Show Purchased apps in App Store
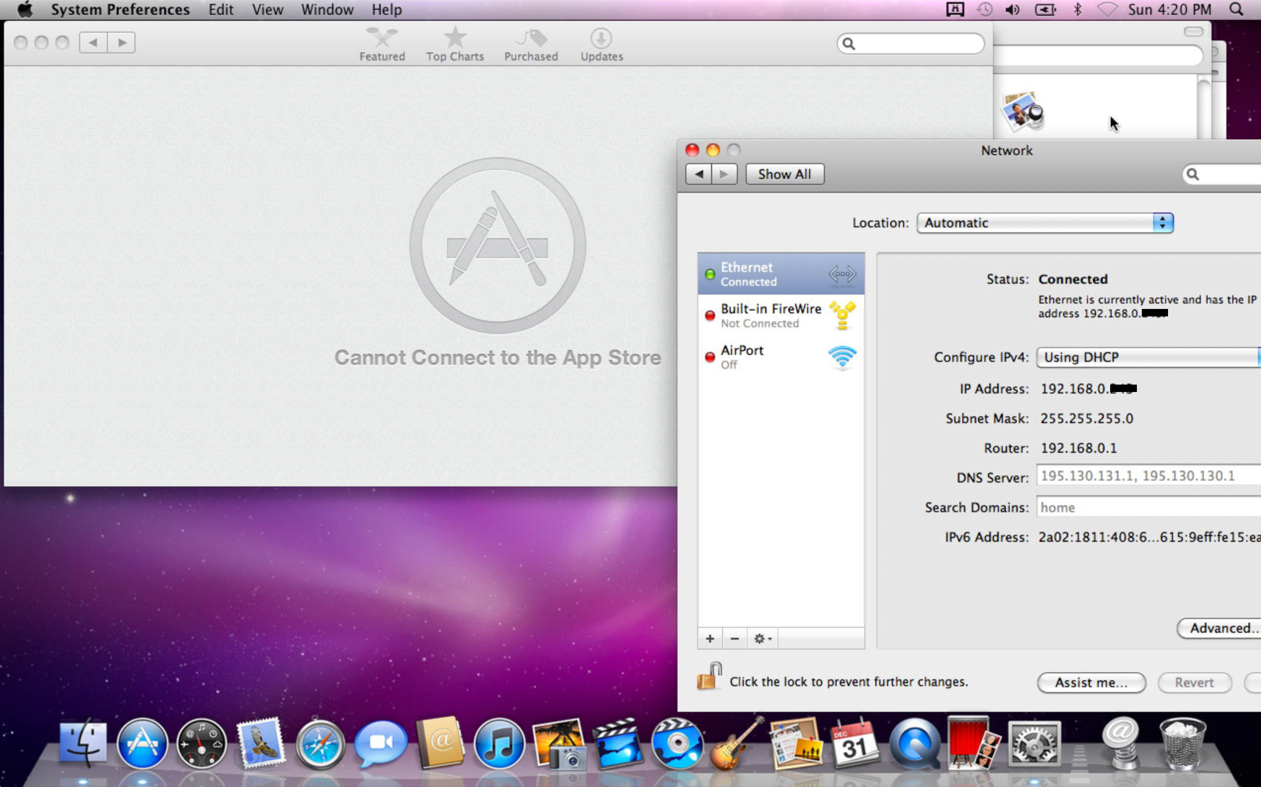Viewport: 1261px width, 787px height. [531, 44]
